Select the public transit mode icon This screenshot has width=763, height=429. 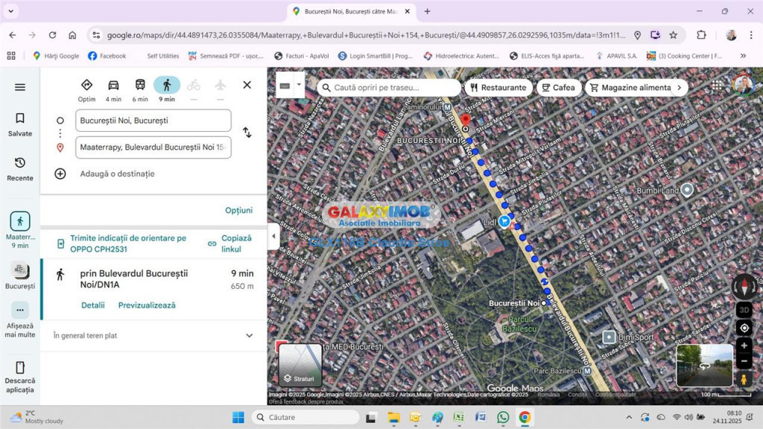[140, 86]
